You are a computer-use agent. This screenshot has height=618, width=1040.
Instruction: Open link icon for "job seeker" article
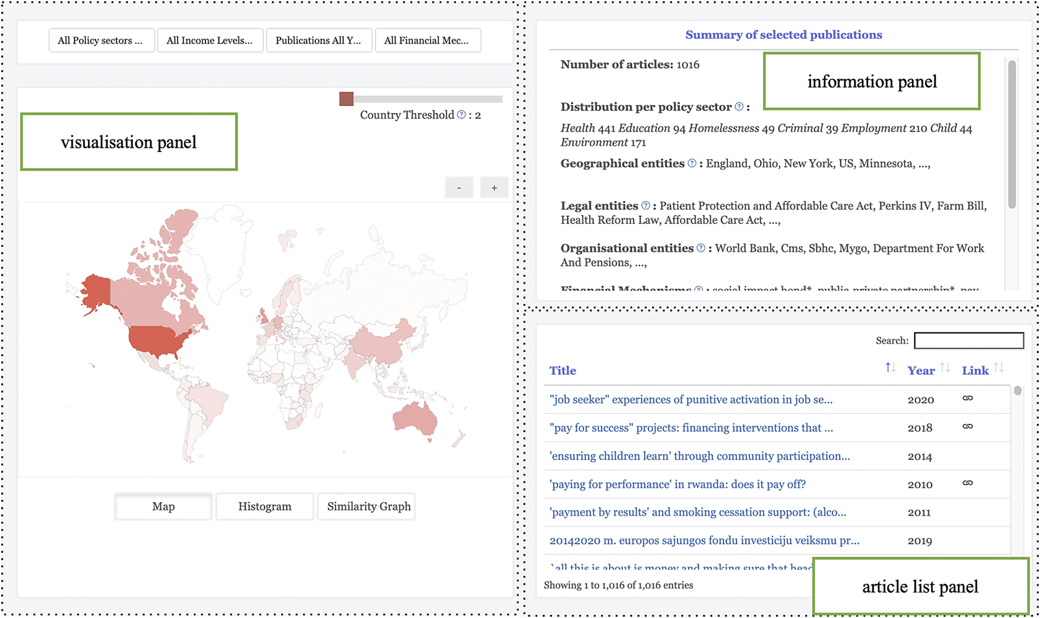pos(967,398)
